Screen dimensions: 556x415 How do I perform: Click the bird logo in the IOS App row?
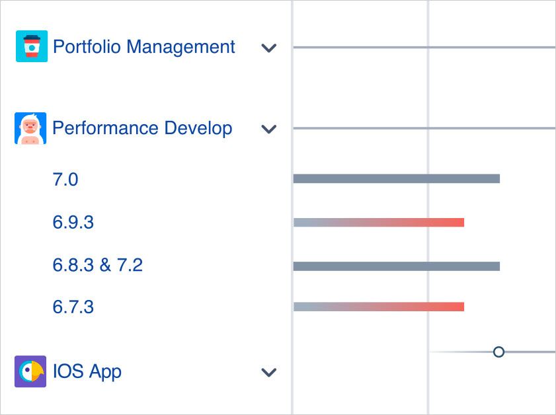[x=30, y=371]
